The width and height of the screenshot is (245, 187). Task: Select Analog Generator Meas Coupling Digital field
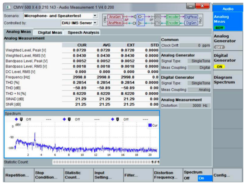pyautogui.click(x=199, y=67)
